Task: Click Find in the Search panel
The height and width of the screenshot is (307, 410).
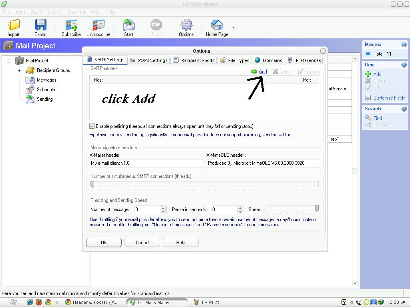Action: [378, 118]
